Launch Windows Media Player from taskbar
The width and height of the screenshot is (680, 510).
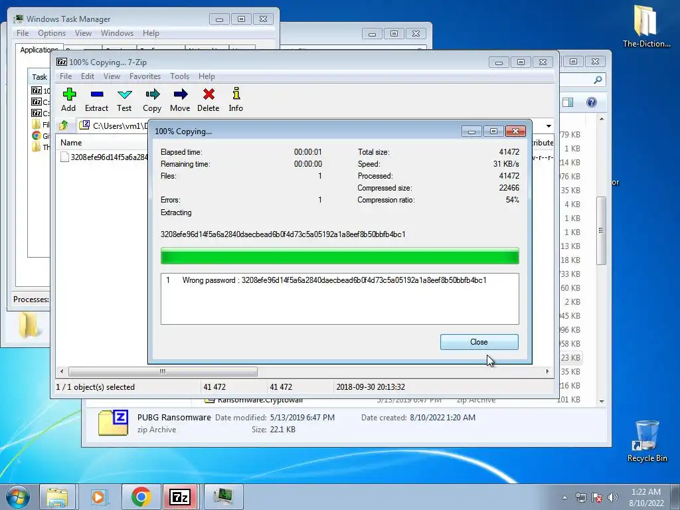click(98, 497)
